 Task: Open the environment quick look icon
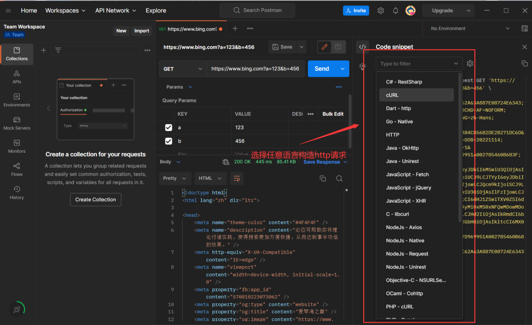click(x=525, y=29)
